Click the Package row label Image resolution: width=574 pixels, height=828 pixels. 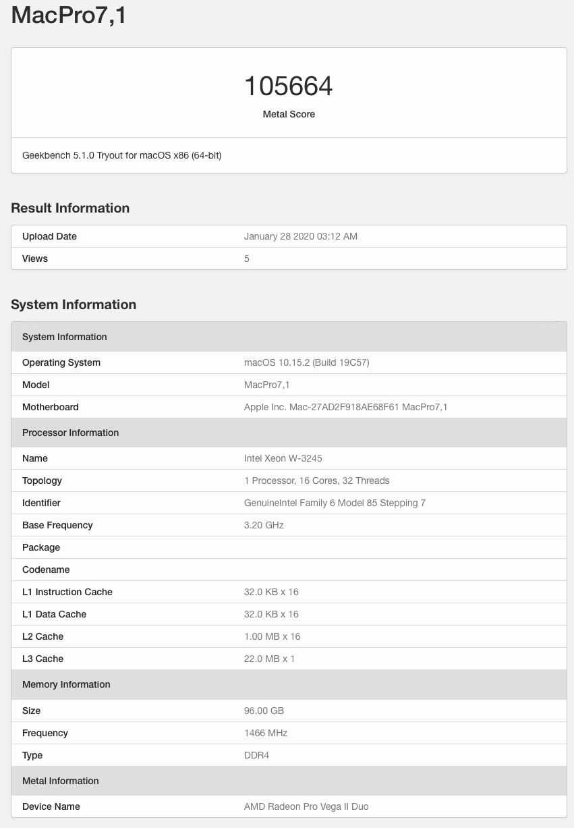41,547
